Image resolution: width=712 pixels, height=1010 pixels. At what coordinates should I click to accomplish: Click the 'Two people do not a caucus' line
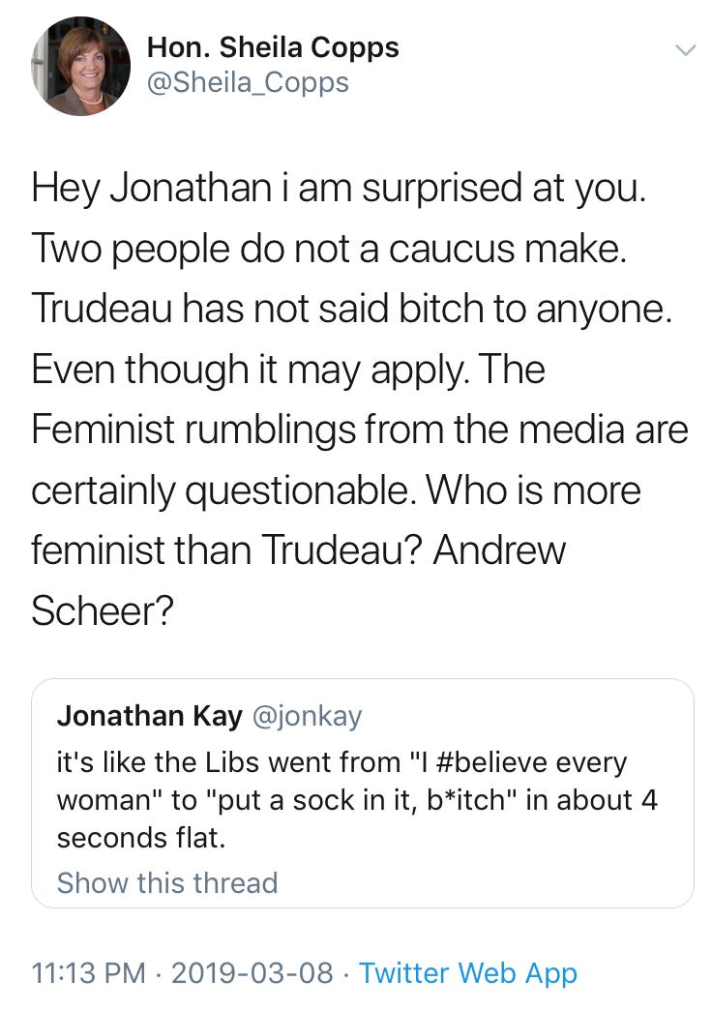coord(329,250)
